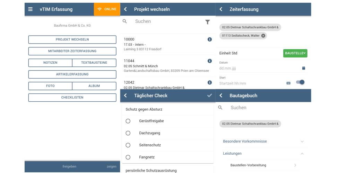Viewport: 355px width, 173px height.
Task: Expand Besondere Vorkommnisse section
Action: point(263,142)
